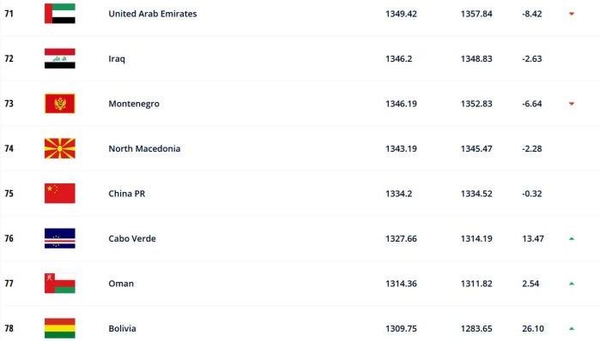Open the Bolivia team link
Screen dimensions: 600x341
click(122, 328)
